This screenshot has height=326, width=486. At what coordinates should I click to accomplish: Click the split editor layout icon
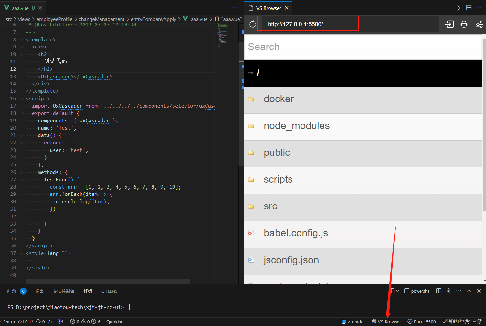pos(469,8)
